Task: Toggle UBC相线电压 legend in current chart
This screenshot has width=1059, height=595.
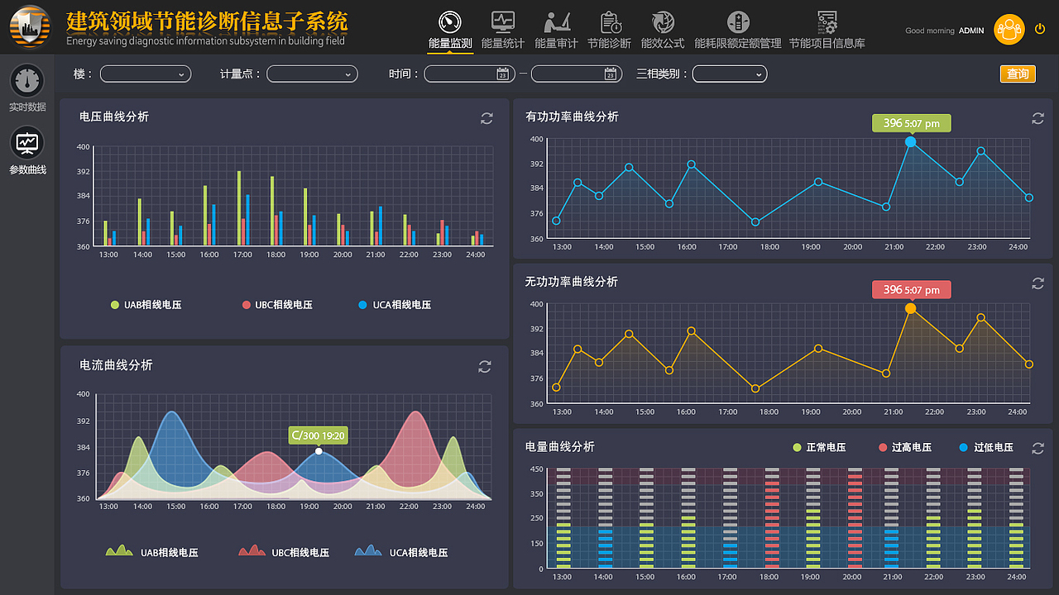Action: [284, 551]
